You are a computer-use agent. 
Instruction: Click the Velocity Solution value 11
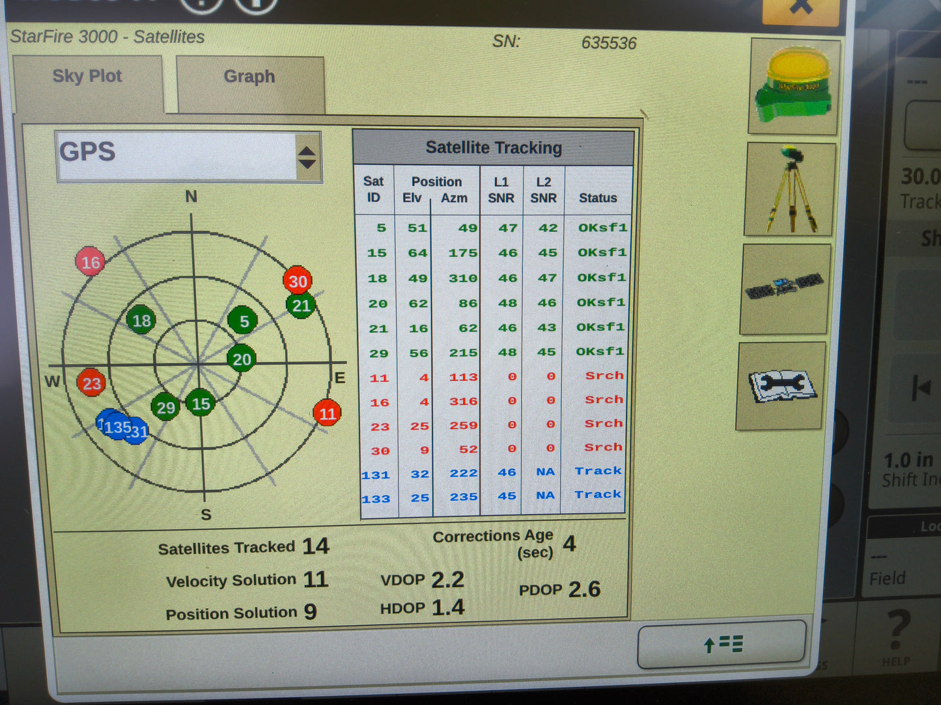(316, 579)
